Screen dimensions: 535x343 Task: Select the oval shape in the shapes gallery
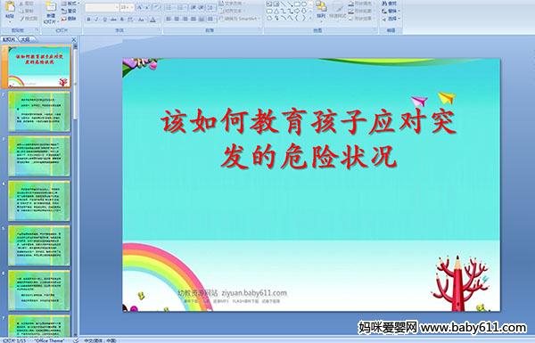tap(304, 4)
